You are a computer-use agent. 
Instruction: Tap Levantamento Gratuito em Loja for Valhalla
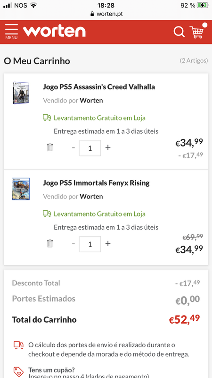point(99,118)
